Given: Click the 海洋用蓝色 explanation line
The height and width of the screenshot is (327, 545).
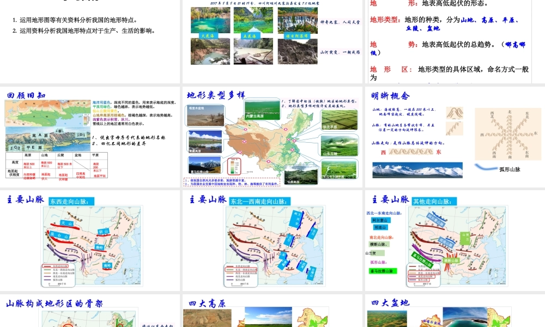Looking at the screenshot, I should point(135,102).
